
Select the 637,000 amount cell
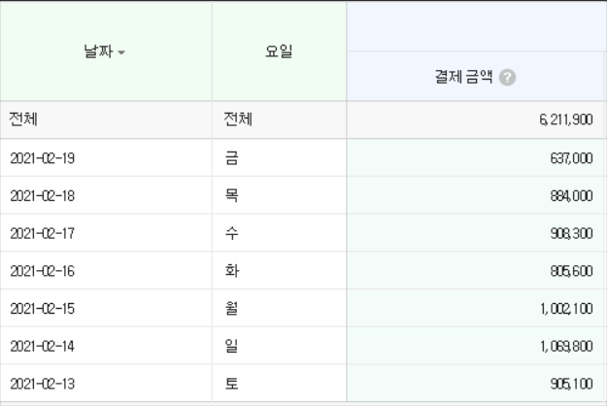[476, 158]
